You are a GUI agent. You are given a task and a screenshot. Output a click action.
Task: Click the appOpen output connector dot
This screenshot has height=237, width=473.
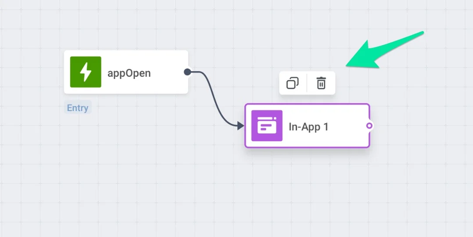point(187,72)
